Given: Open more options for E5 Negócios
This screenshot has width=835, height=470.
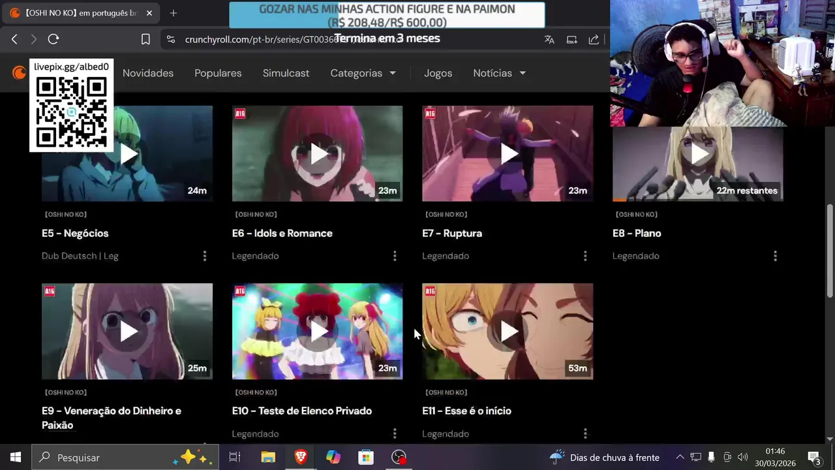Looking at the screenshot, I should tap(204, 256).
